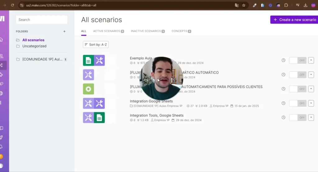Open the MÁTICO AUTOMÁTICO scenario title
318x172 pixels.
(200, 73)
